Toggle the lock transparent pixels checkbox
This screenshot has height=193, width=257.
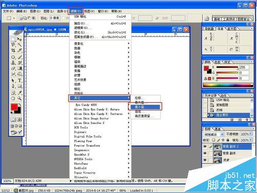click(x=213, y=140)
